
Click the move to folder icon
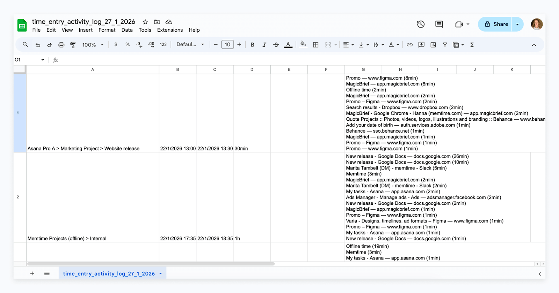pyautogui.click(x=157, y=22)
